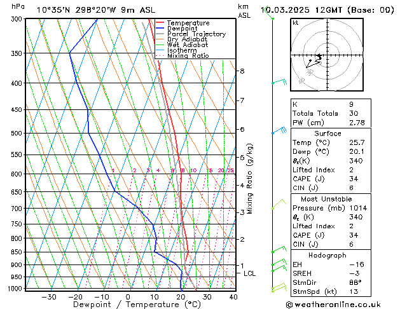400x309 pixels.
Task: Click the Pressure (mb) value 1014
Action: click(x=358, y=208)
